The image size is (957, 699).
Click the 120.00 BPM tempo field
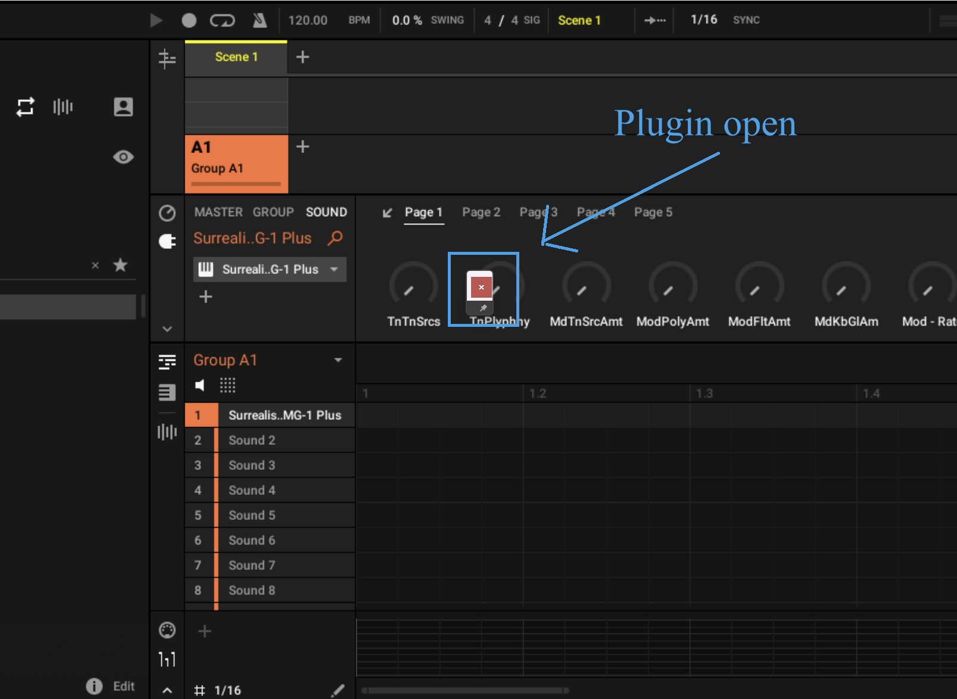[308, 20]
